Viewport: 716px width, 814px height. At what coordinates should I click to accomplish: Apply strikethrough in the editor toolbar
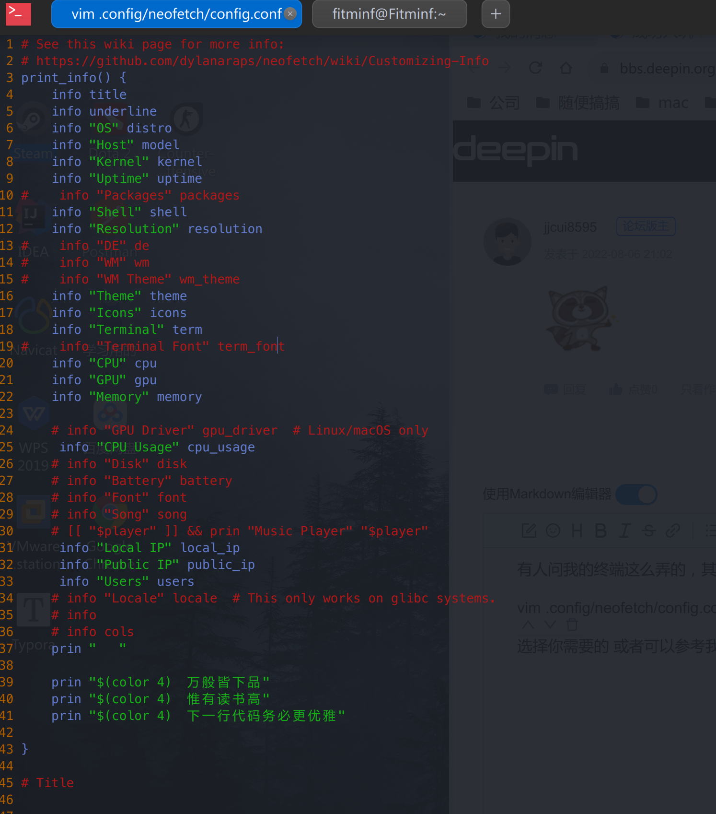[x=649, y=531]
